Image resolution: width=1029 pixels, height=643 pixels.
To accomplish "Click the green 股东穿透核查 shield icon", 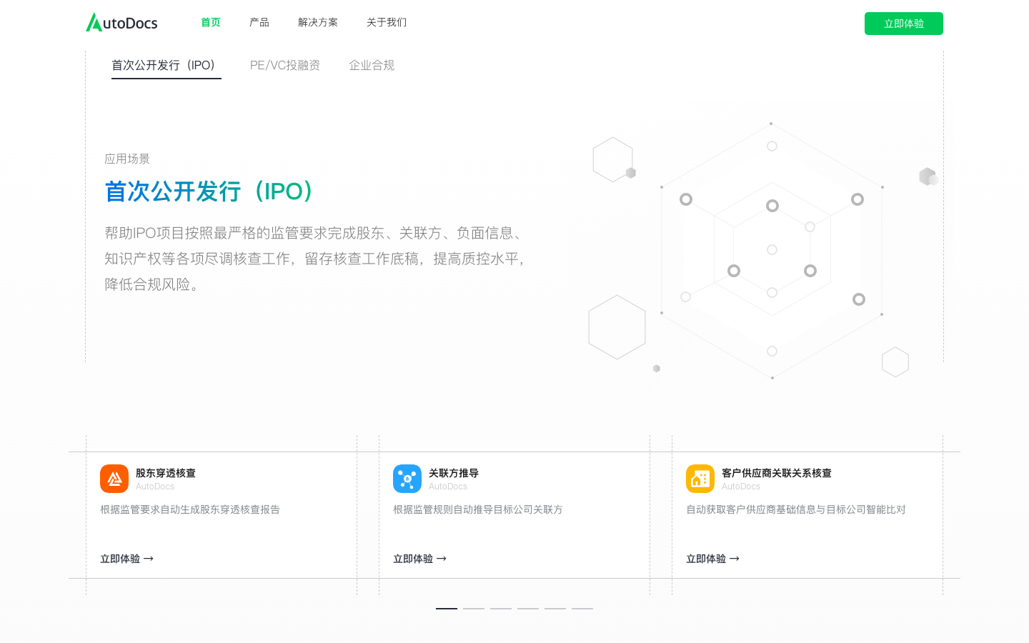I will pos(114,479).
